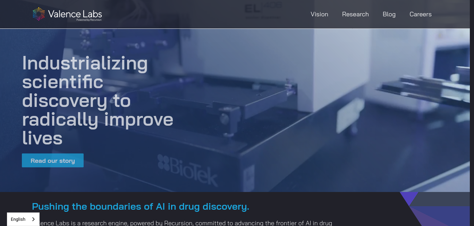Open the Vision menu item
The image size is (474, 226).
click(x=319, y=14)
